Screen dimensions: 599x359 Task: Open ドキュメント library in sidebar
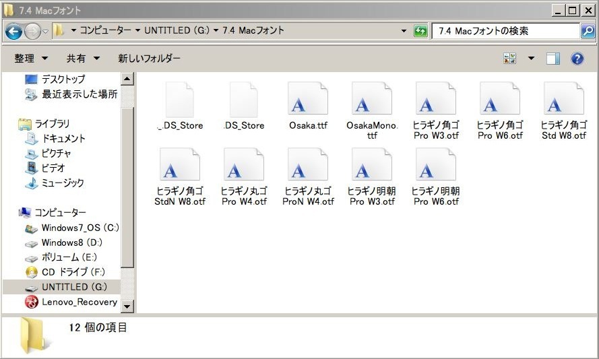click(x=63, y=138)
